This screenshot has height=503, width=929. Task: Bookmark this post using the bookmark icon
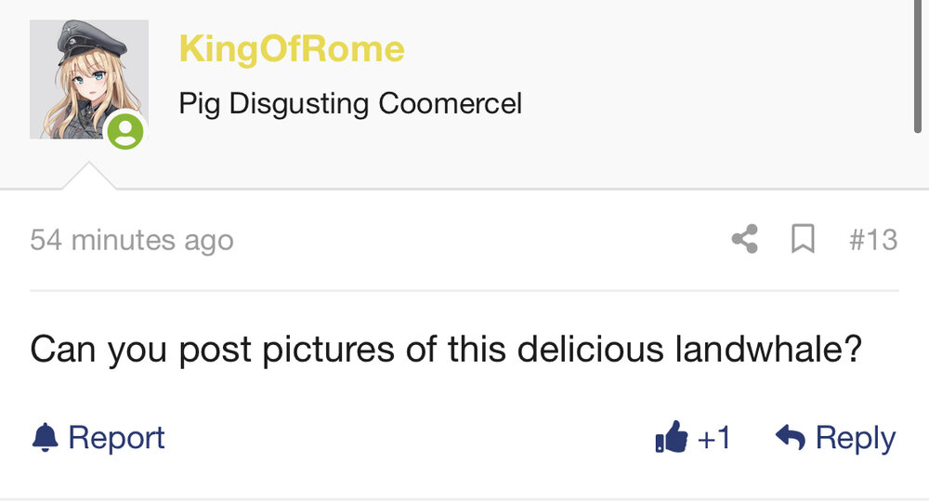point(803,239)
